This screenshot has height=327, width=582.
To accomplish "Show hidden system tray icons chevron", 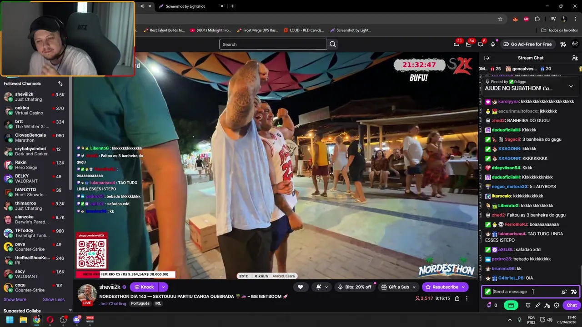I will click(x=509, y=320).
